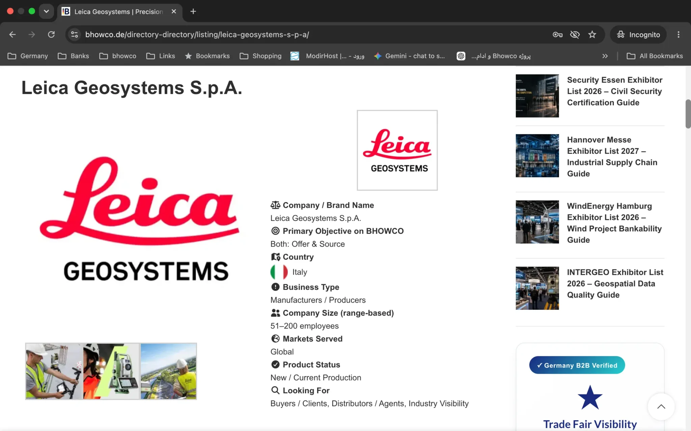691x431 pixels.
Task: Open the aerial landscape gallery thumbnail
Action: pos(168,371)
